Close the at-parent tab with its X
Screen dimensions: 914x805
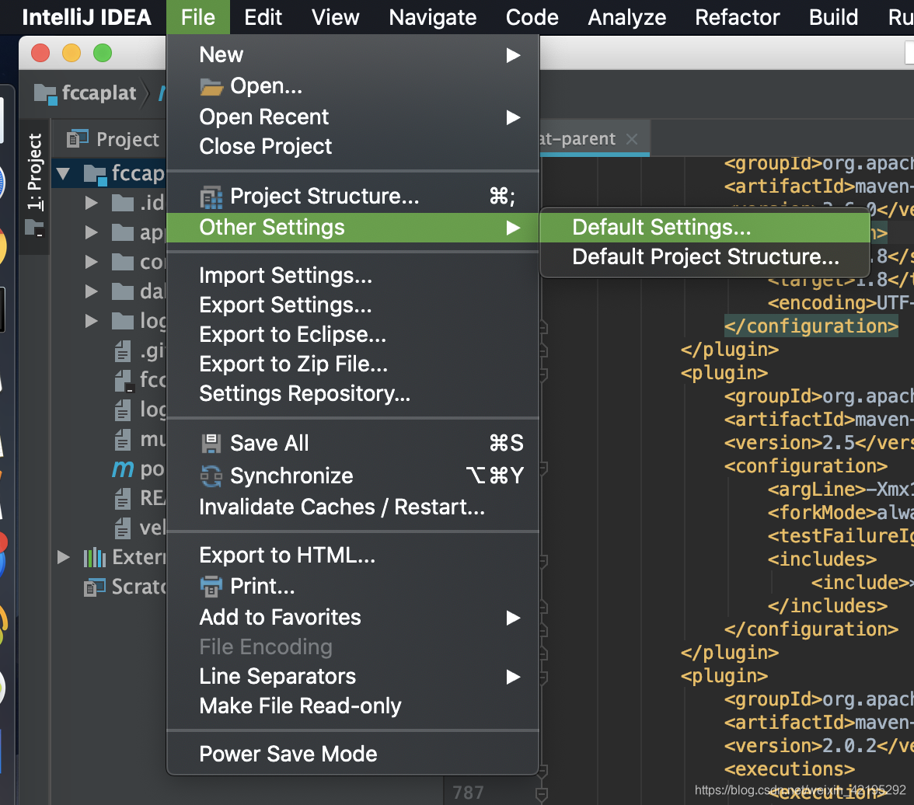632,139
